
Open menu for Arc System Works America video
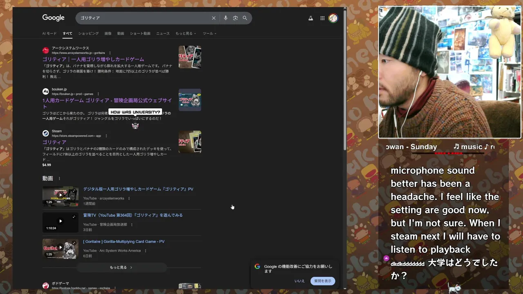145,251
